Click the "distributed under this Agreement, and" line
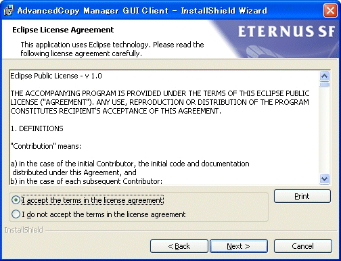Screen dimensions: 341x261 (x=74, y=172)
